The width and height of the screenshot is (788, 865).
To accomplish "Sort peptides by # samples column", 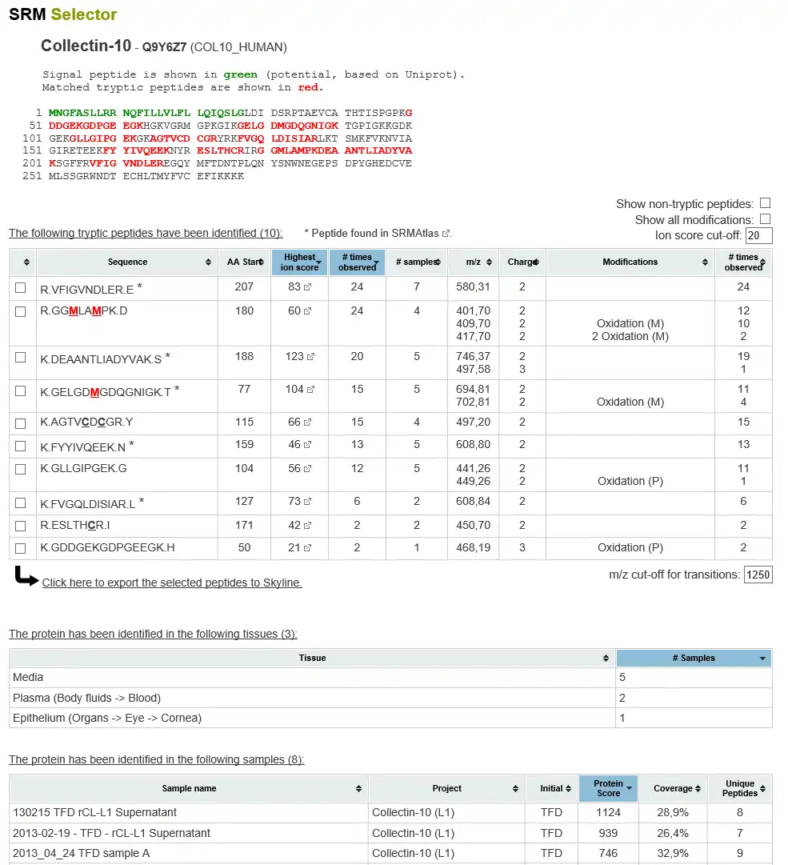I will click(417, 262).
